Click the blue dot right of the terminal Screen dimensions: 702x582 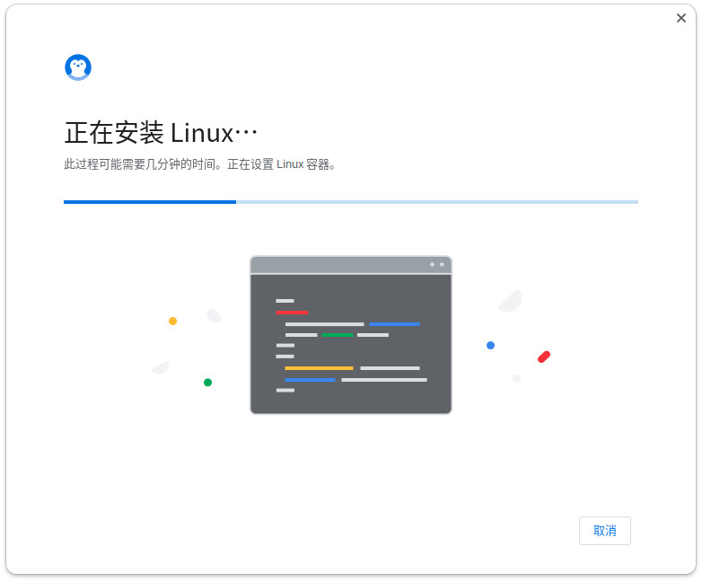click(x=491, y=345)
